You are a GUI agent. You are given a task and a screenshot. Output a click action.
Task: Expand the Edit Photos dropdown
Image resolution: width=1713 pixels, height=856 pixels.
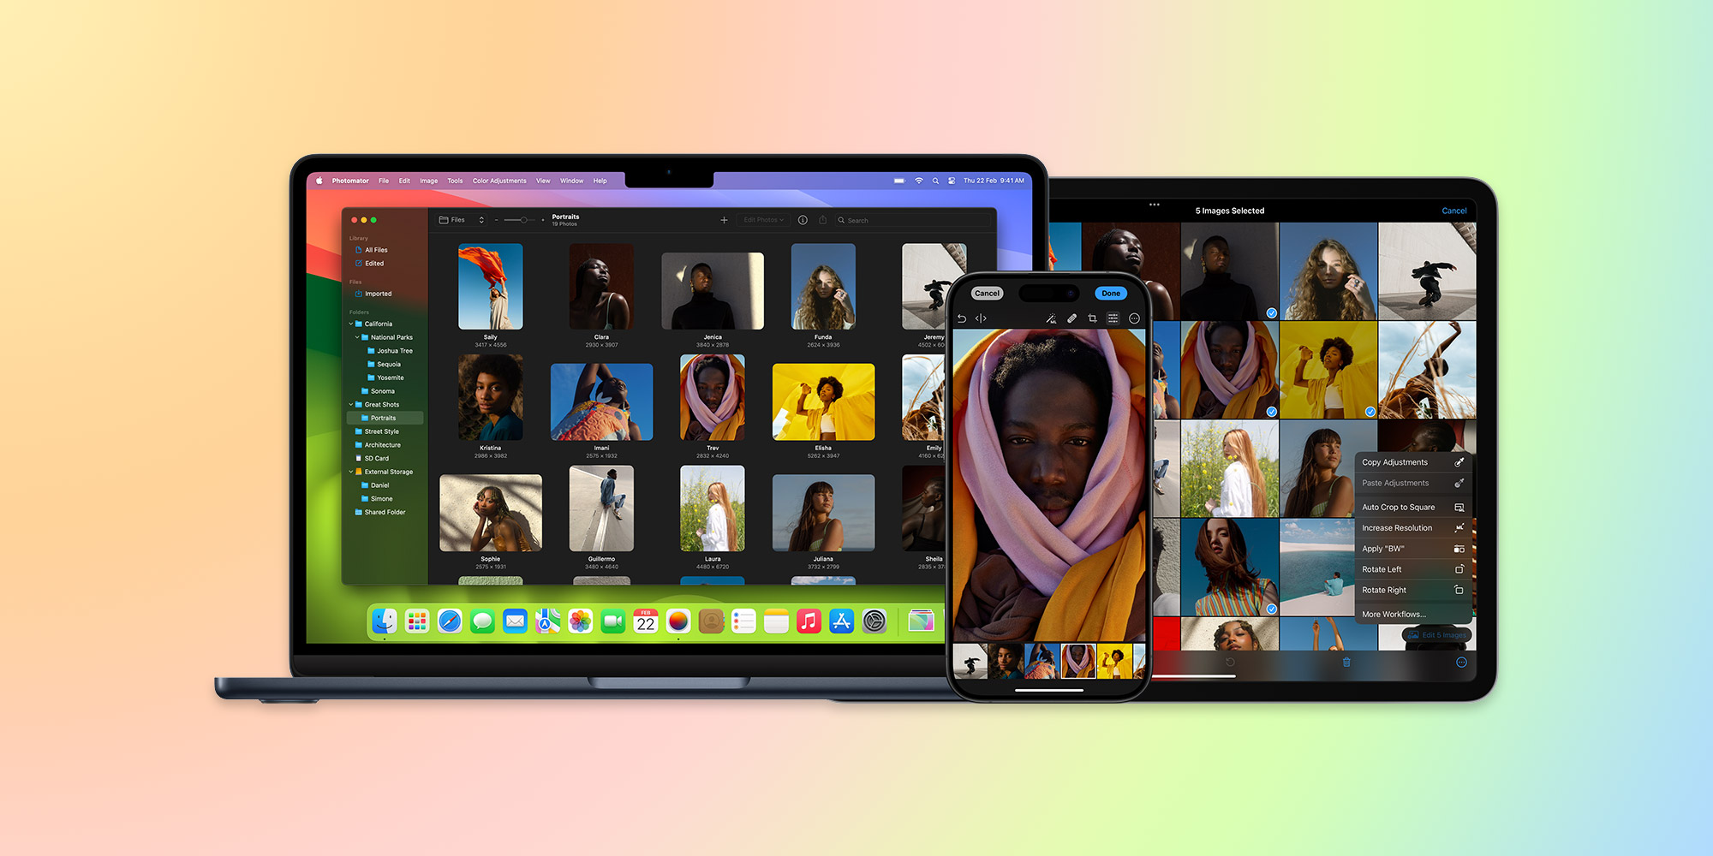(x=763, y=220)
